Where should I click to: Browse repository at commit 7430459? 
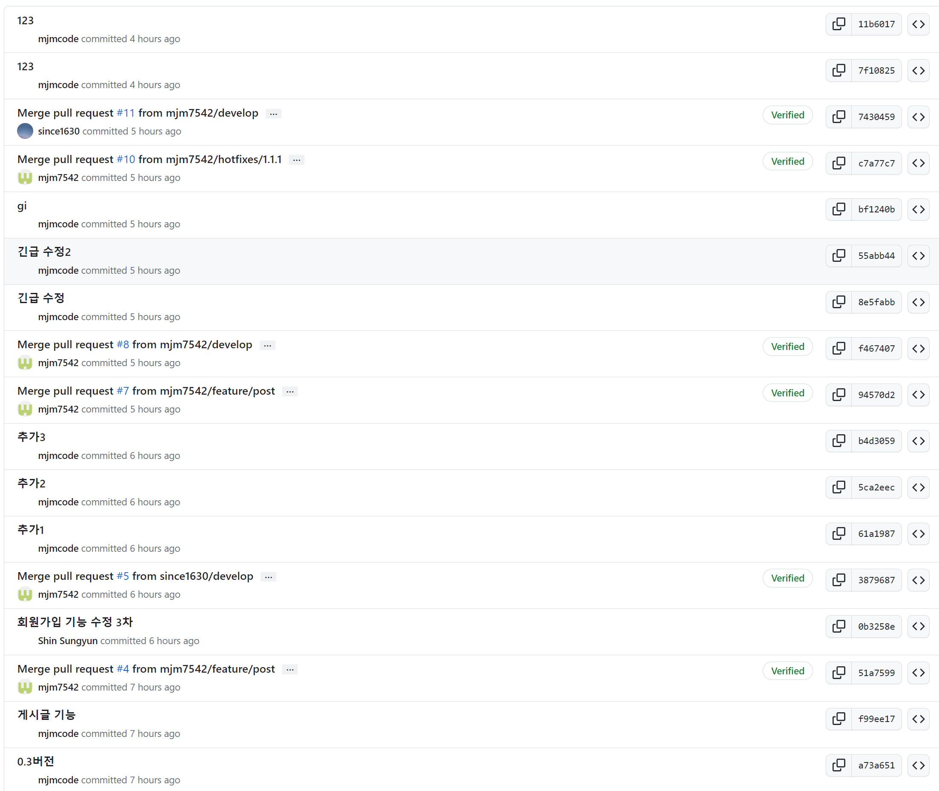pos(918,117)
